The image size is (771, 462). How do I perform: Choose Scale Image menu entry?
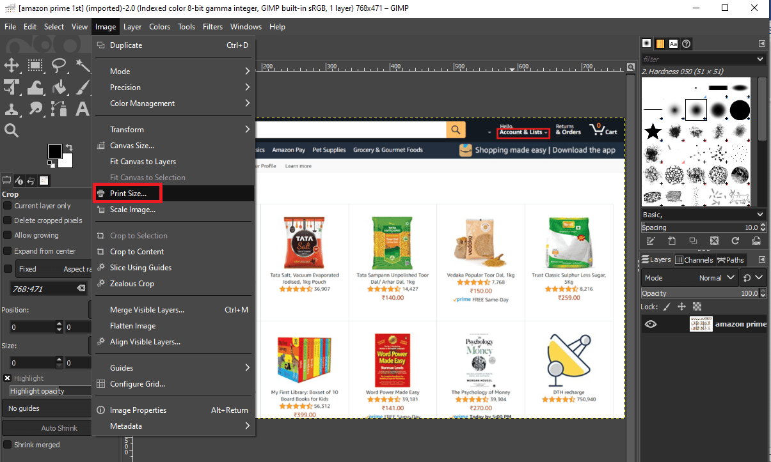pyautogui.click(x=174, y=209)
